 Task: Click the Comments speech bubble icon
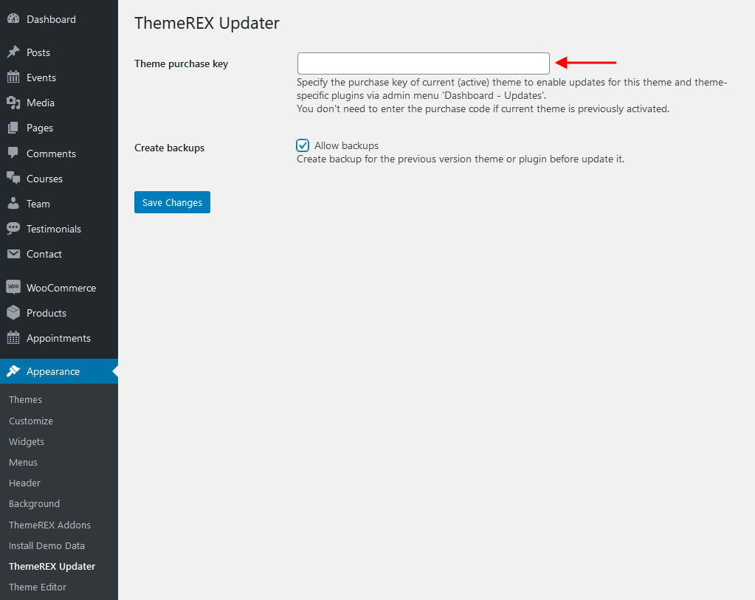13,153
